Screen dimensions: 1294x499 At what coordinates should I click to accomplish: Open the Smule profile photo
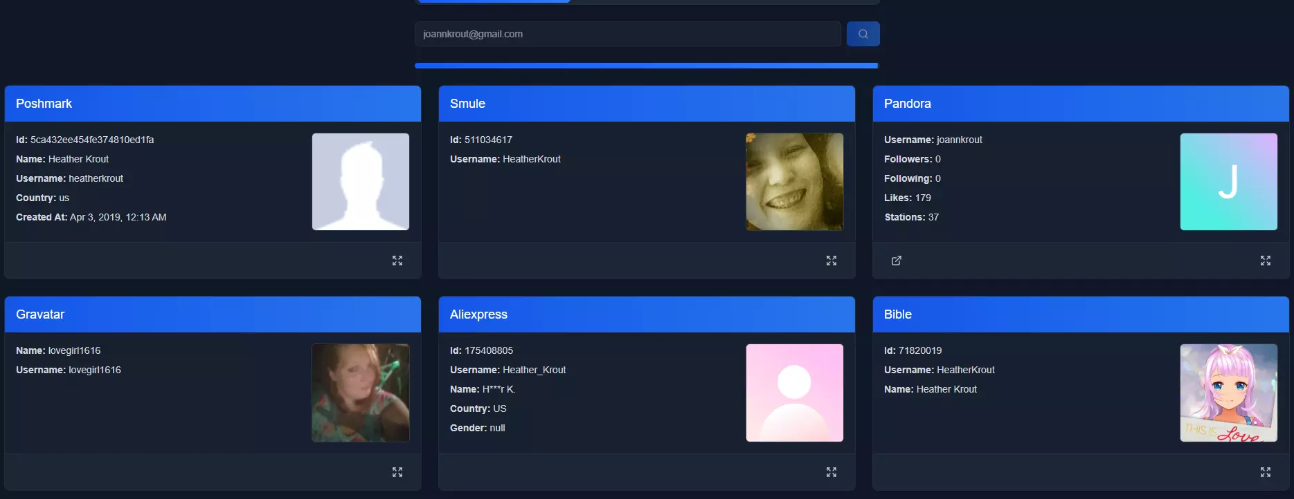(795, 182)
